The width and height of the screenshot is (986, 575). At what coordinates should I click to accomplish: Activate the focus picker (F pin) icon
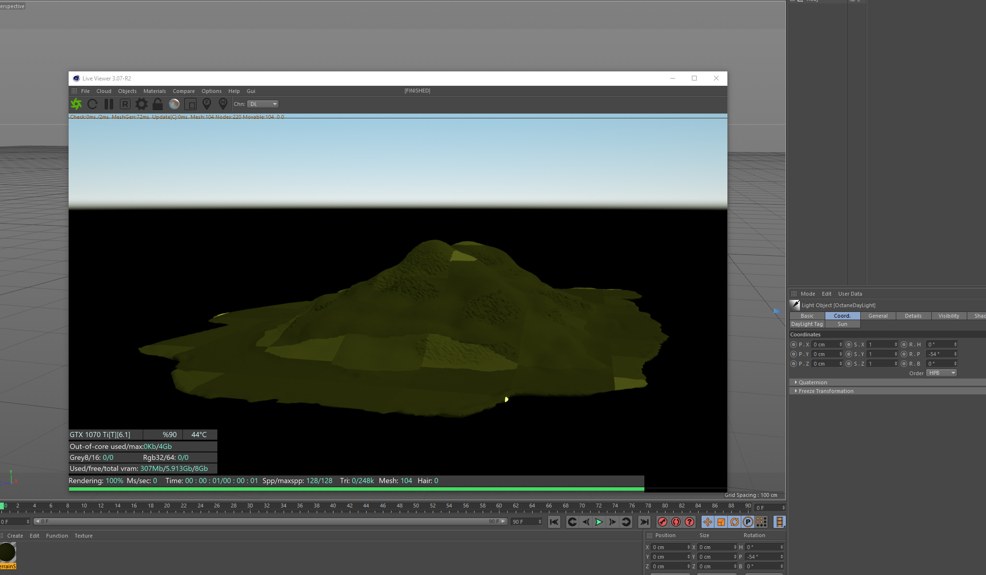pyautogui.click(x=207, y=104)
